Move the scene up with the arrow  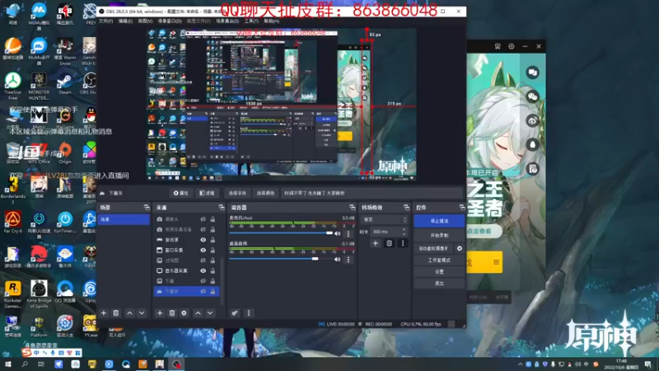pos(129,313)
